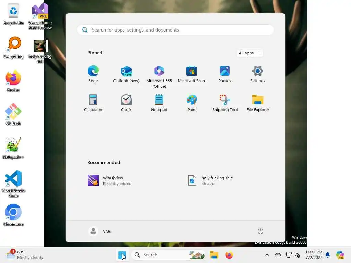Click the search highlight image in taskbar search

click(196, 255)
